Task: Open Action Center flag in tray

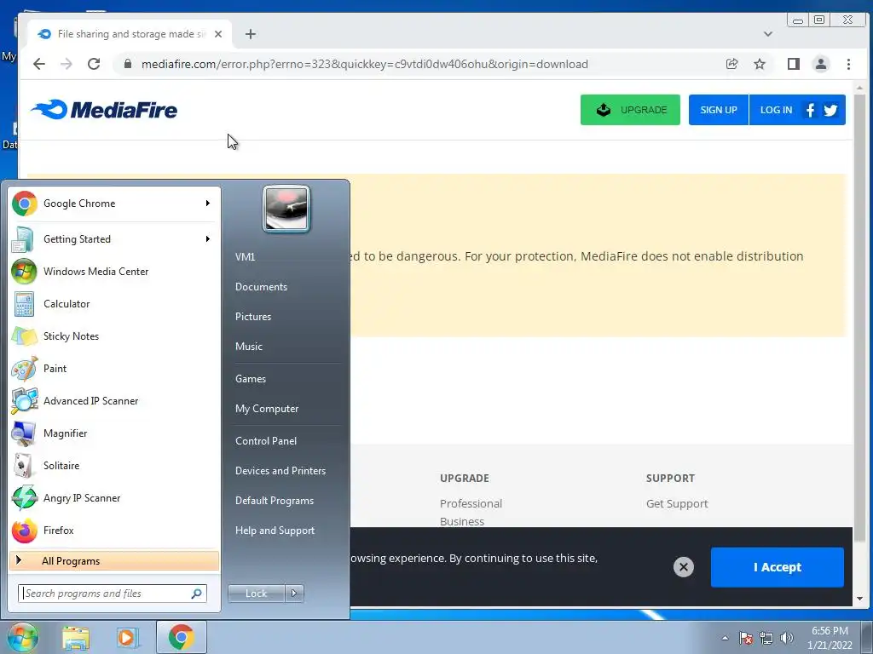Action: (746, 638)
